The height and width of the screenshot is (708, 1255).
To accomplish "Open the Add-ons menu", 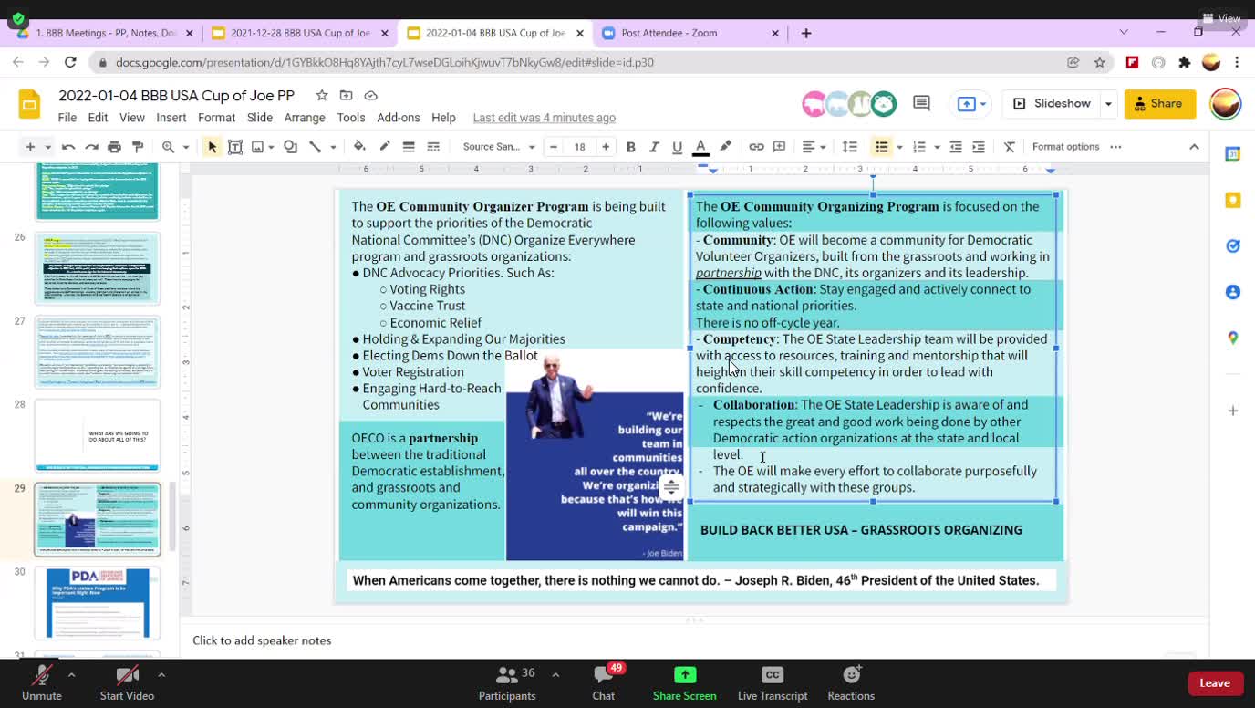I will click(399, 118).
